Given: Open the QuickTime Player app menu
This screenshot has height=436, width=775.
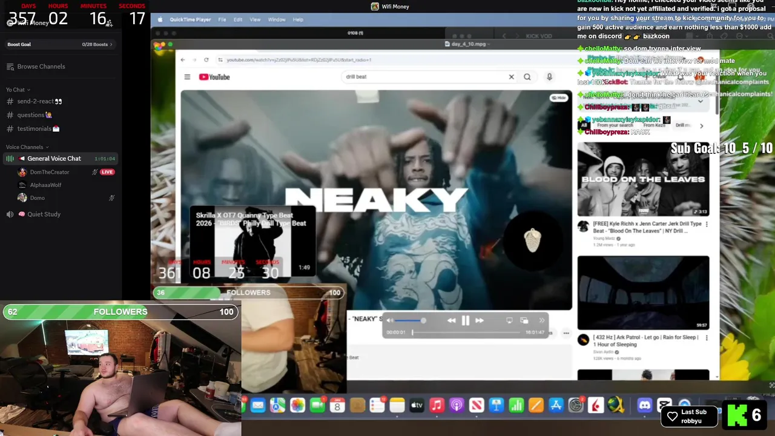Looking at the screenshot, I should pyautogui.click(x=190, y=19).
